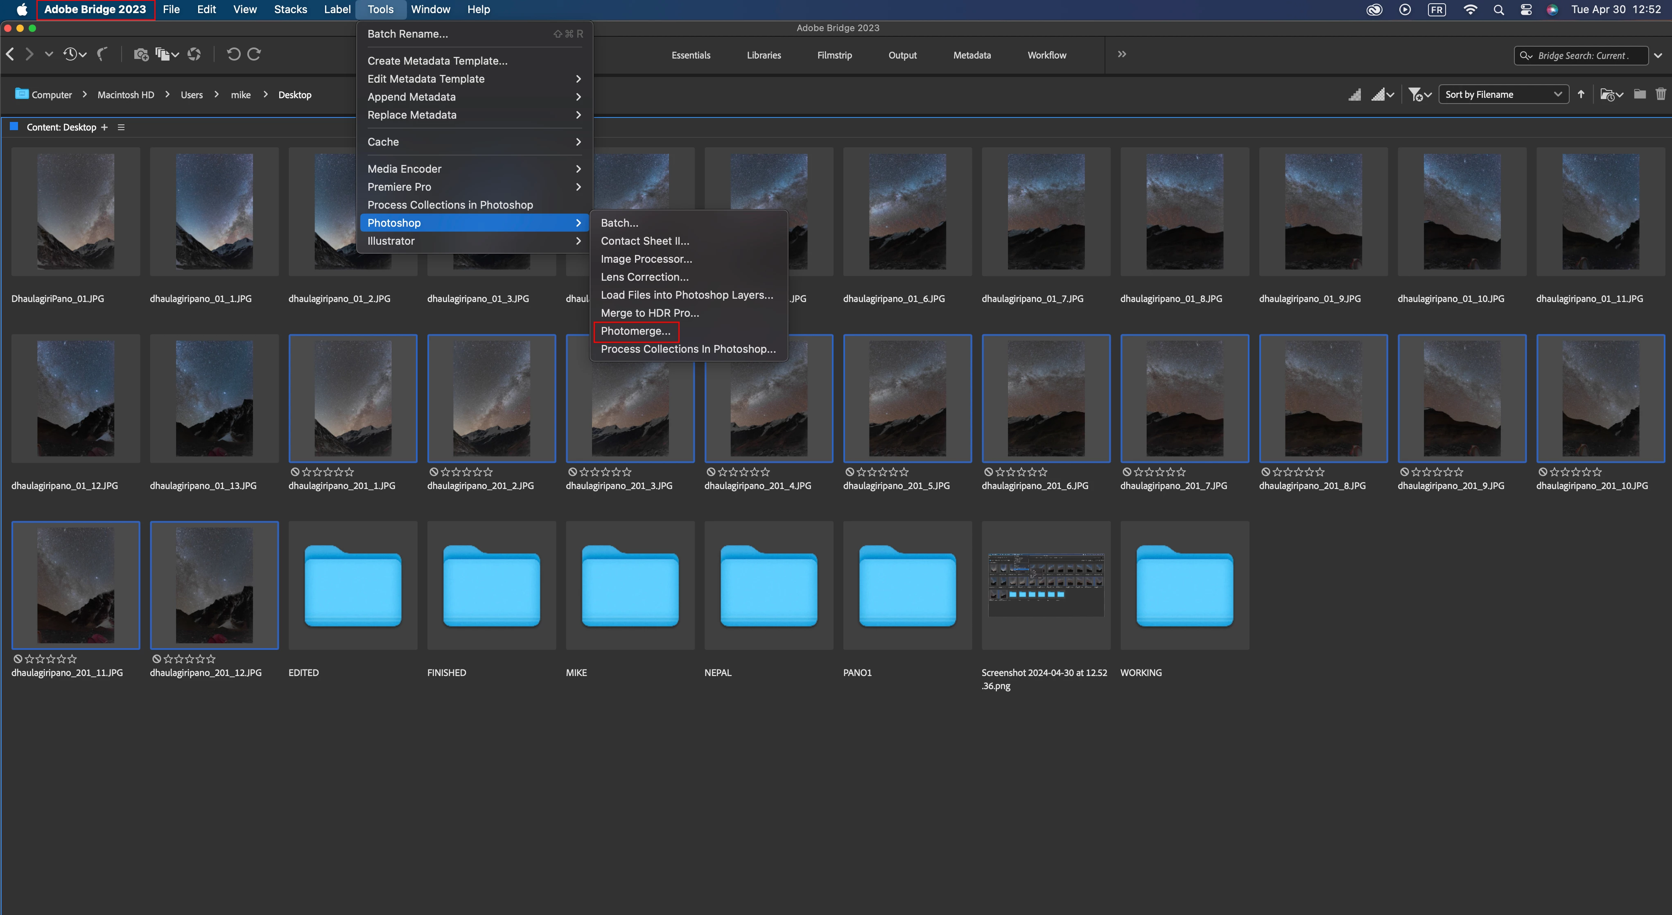The height and width of the screenshot is (915, 1672).
Task: Choose Photomerge... from Photoshop submenu
Action: [x=635, y=331]
